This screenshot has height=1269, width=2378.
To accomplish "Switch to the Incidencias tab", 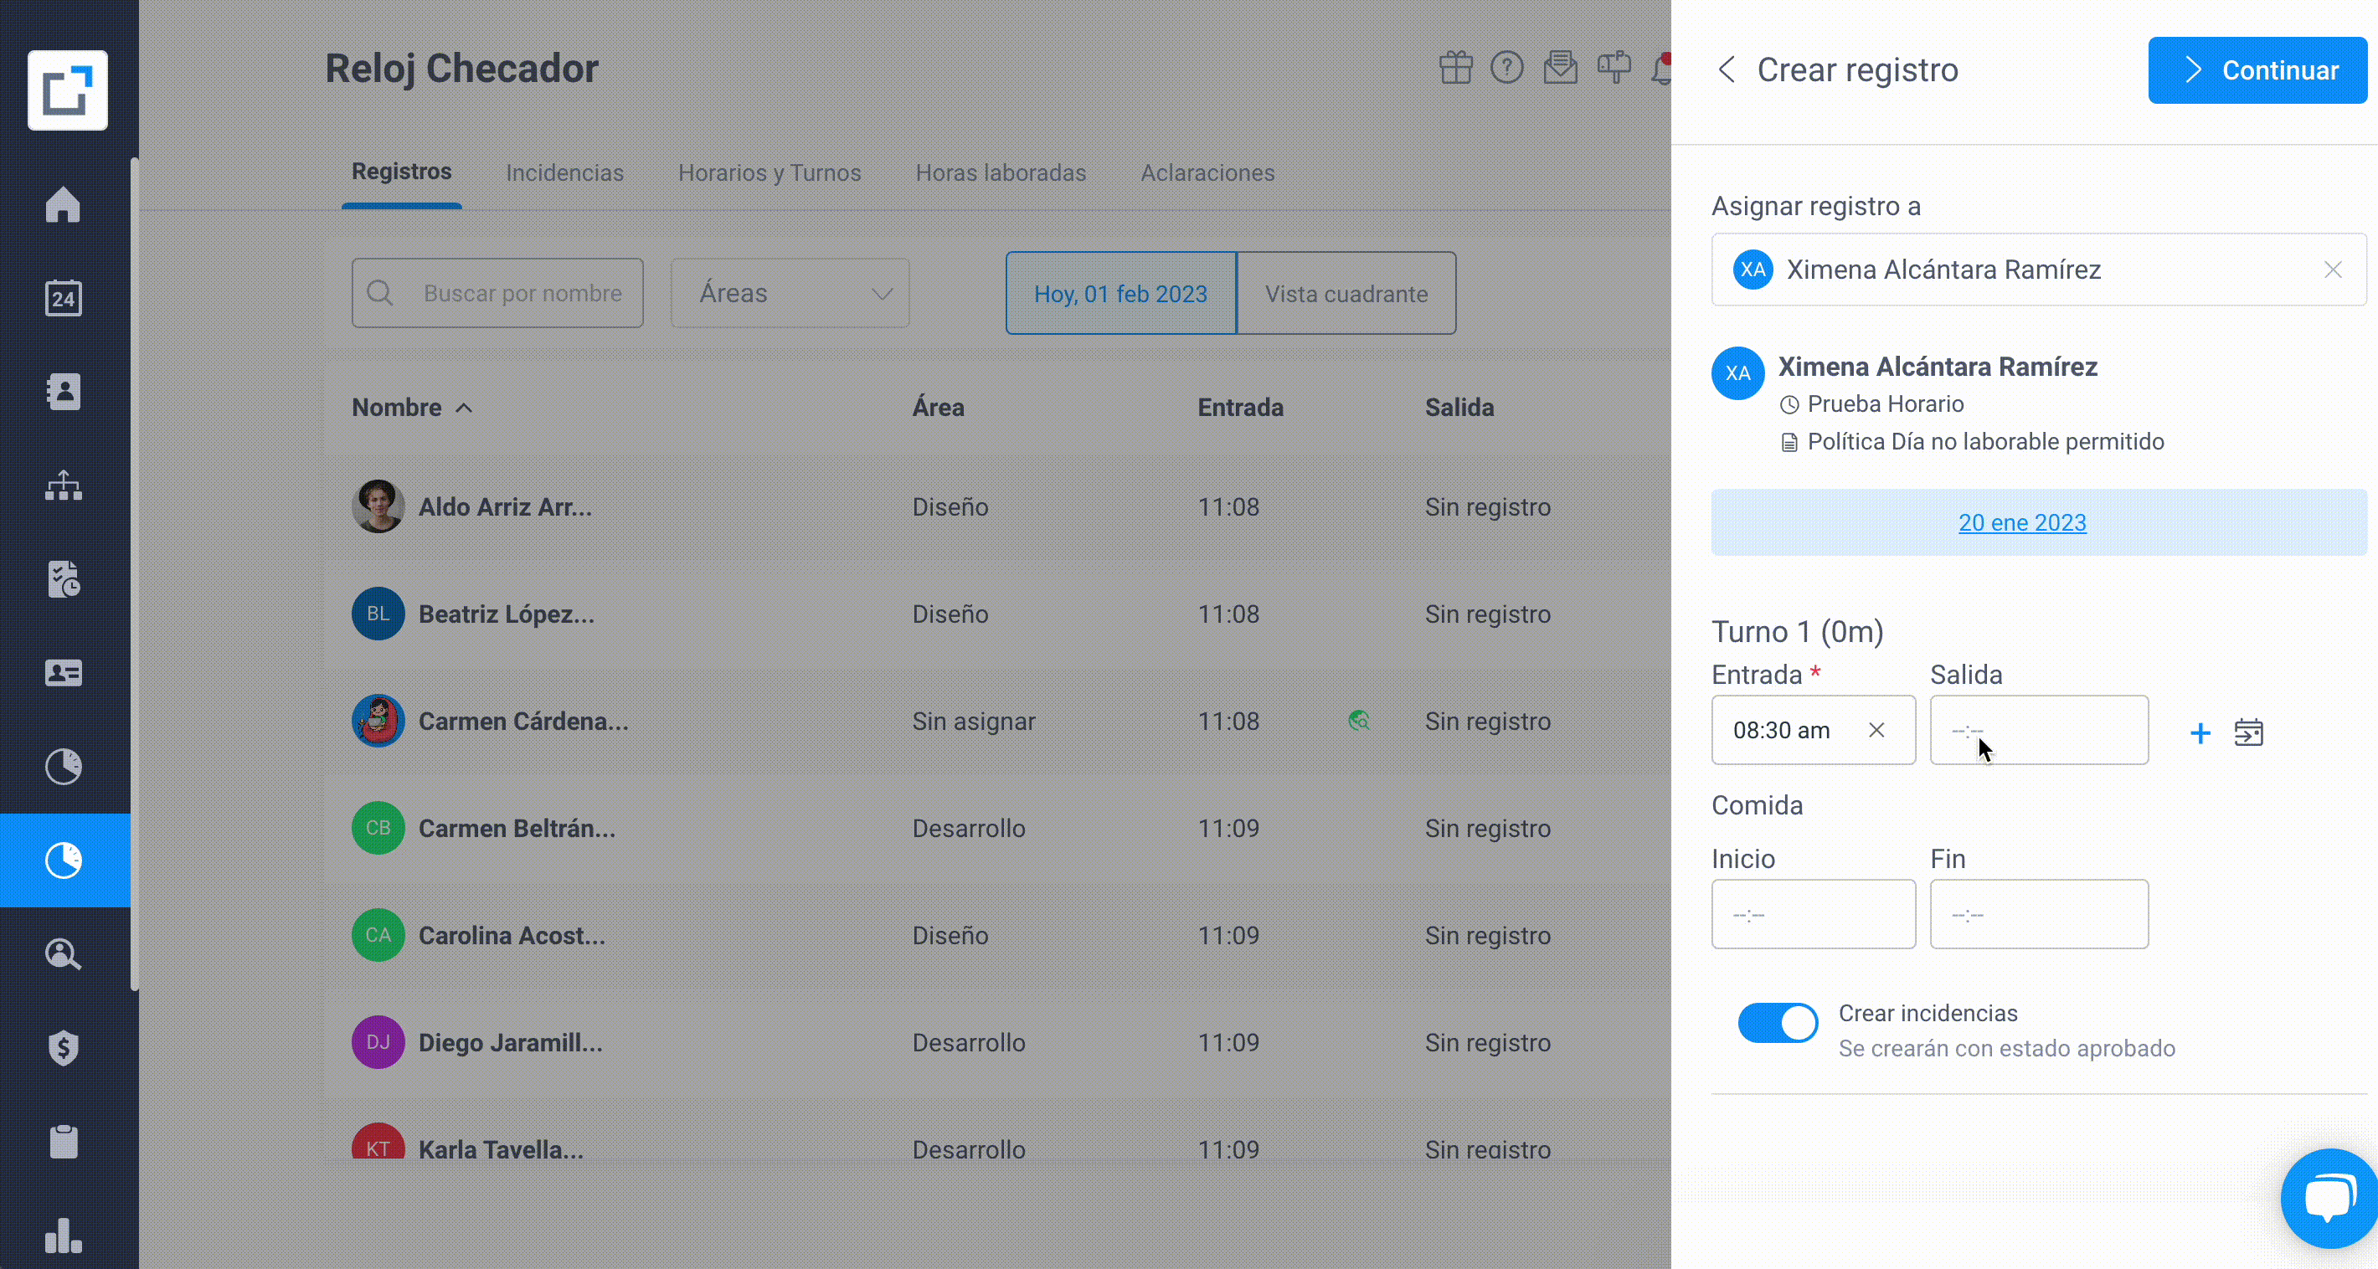I will [x=565, y=172].
